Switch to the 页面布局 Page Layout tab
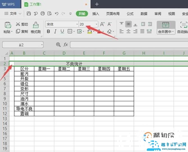188x152 pixels. point(113,14)
